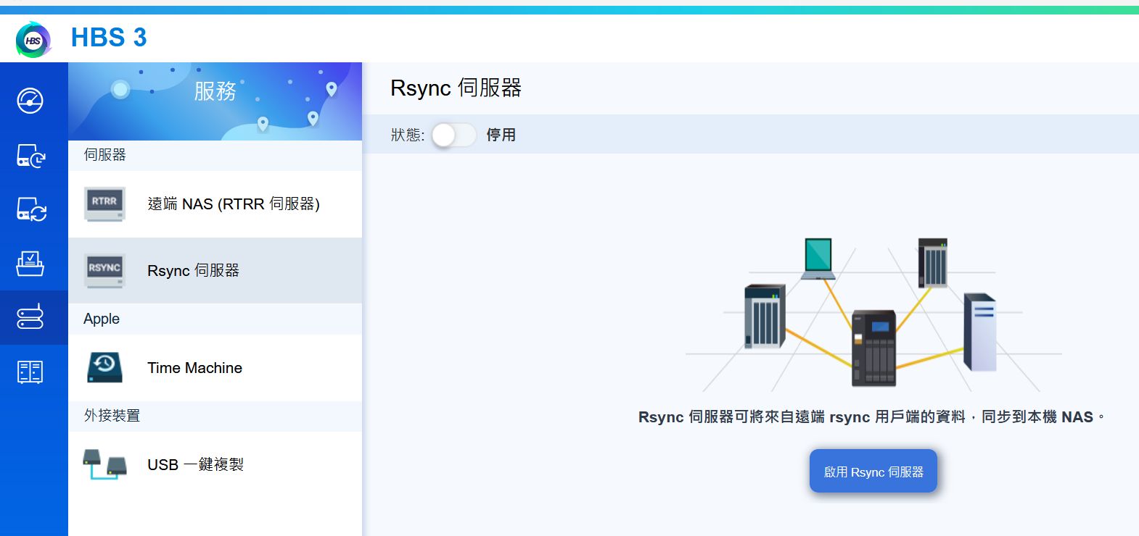This screenshot has width=1139, height=536.
Task: Click the 外接裝置 section heading
Action: (112, 416)
